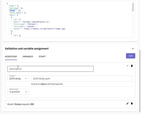Open the Target dropdown showing JSON Body
This screenshot has height=117, width=141.
pyautogui.click(x=18, y=79)
